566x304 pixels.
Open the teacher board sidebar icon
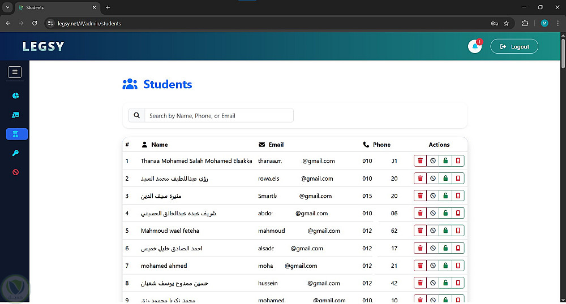[x=15, y=115]
